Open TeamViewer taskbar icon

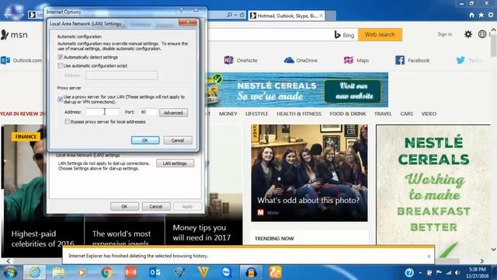point(227,272)
